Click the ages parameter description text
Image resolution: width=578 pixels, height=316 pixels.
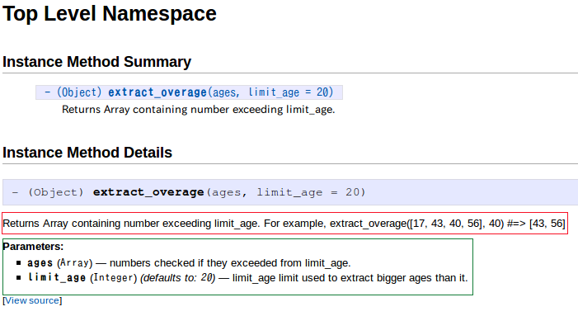pos(230,263)
